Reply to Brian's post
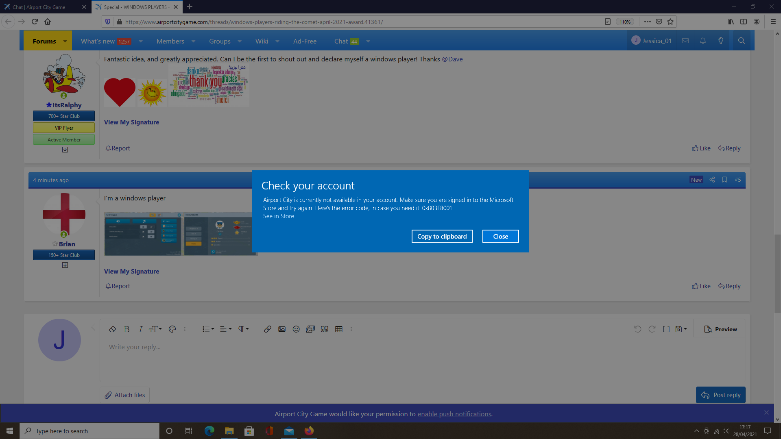The image size is (781, 439). [x=729, y=286]
